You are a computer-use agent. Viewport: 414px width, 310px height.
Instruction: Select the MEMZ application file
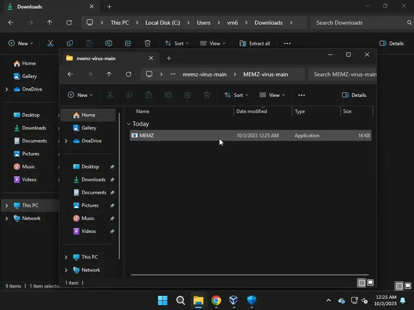(251, 136)
